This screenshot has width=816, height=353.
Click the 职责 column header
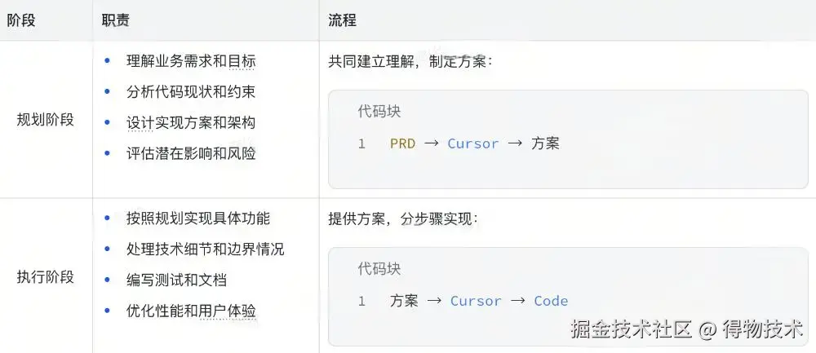point(116,20)
